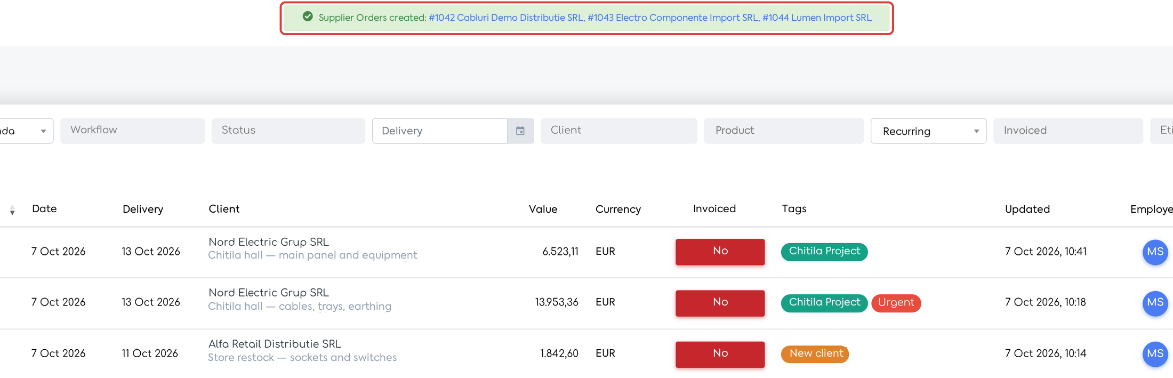Toggle Invoiced No for Alfa Retail order

click(x=720, y=354)
